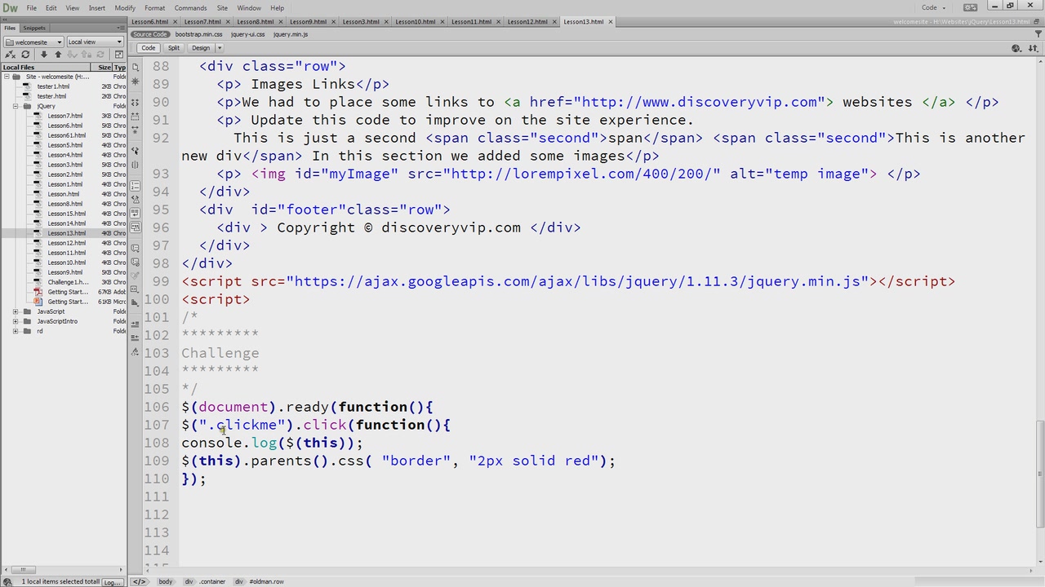Screen dimensions: 1045x587
Task: Select tester1.html in Files tree
Action: point(53,86)
